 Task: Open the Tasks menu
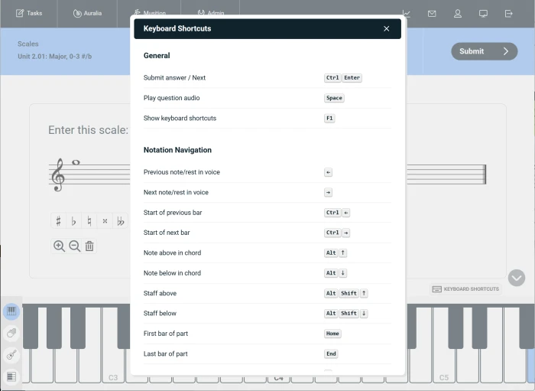29,13
